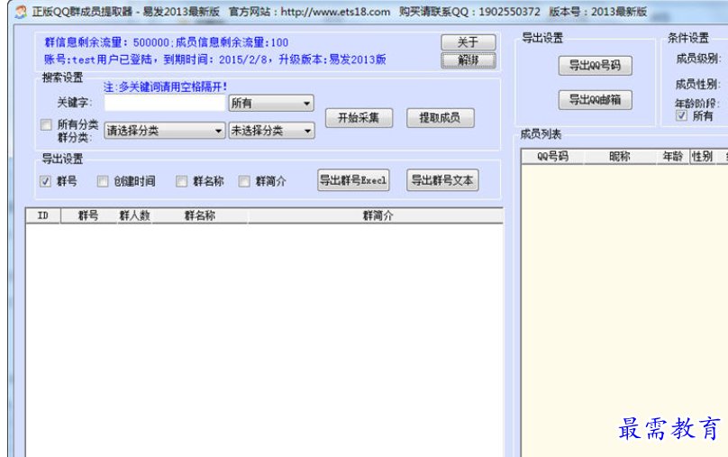The height and width of the screenshot is (457, 728).
Task: Click 导出QQ号码 button
Action: click(596, 66)
